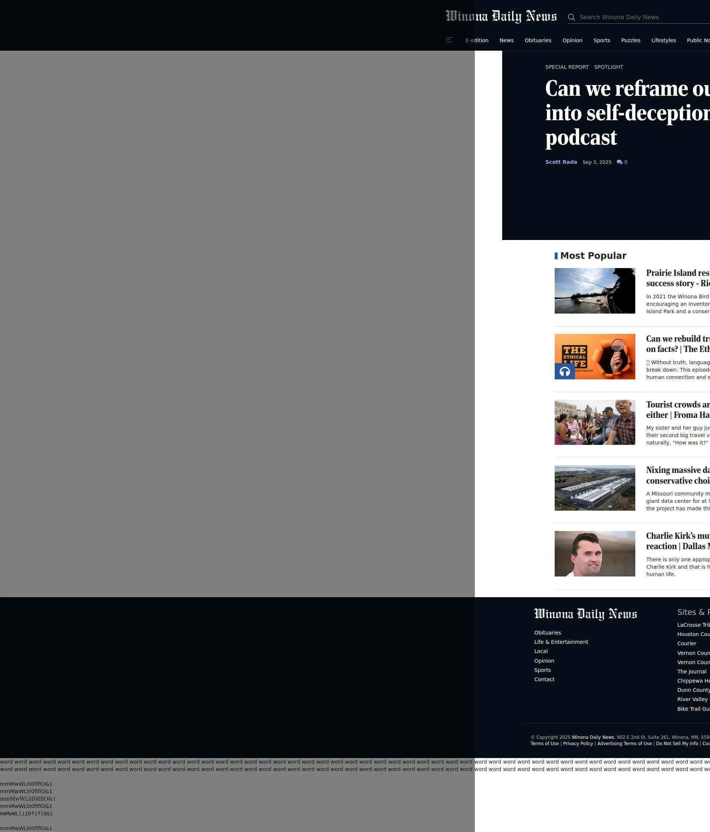Open the SPOTLIGHT section tag
This screenshot has width=710, height=832.
pos(608,67)
